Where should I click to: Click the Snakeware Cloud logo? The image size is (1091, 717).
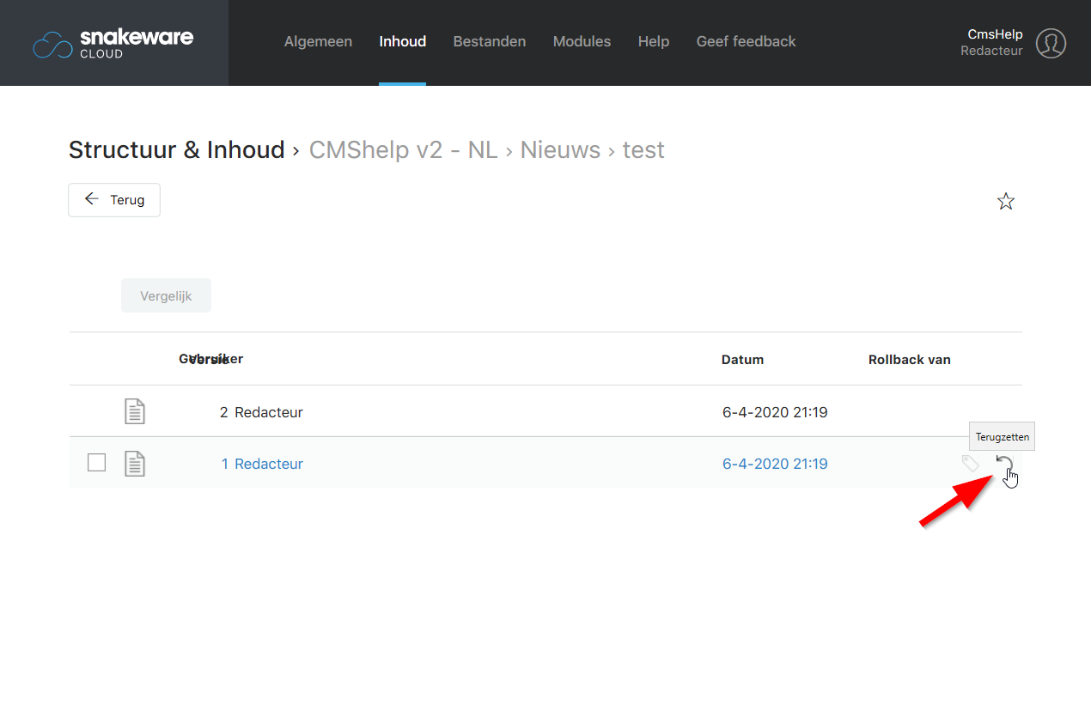click(x=113, y=44)
